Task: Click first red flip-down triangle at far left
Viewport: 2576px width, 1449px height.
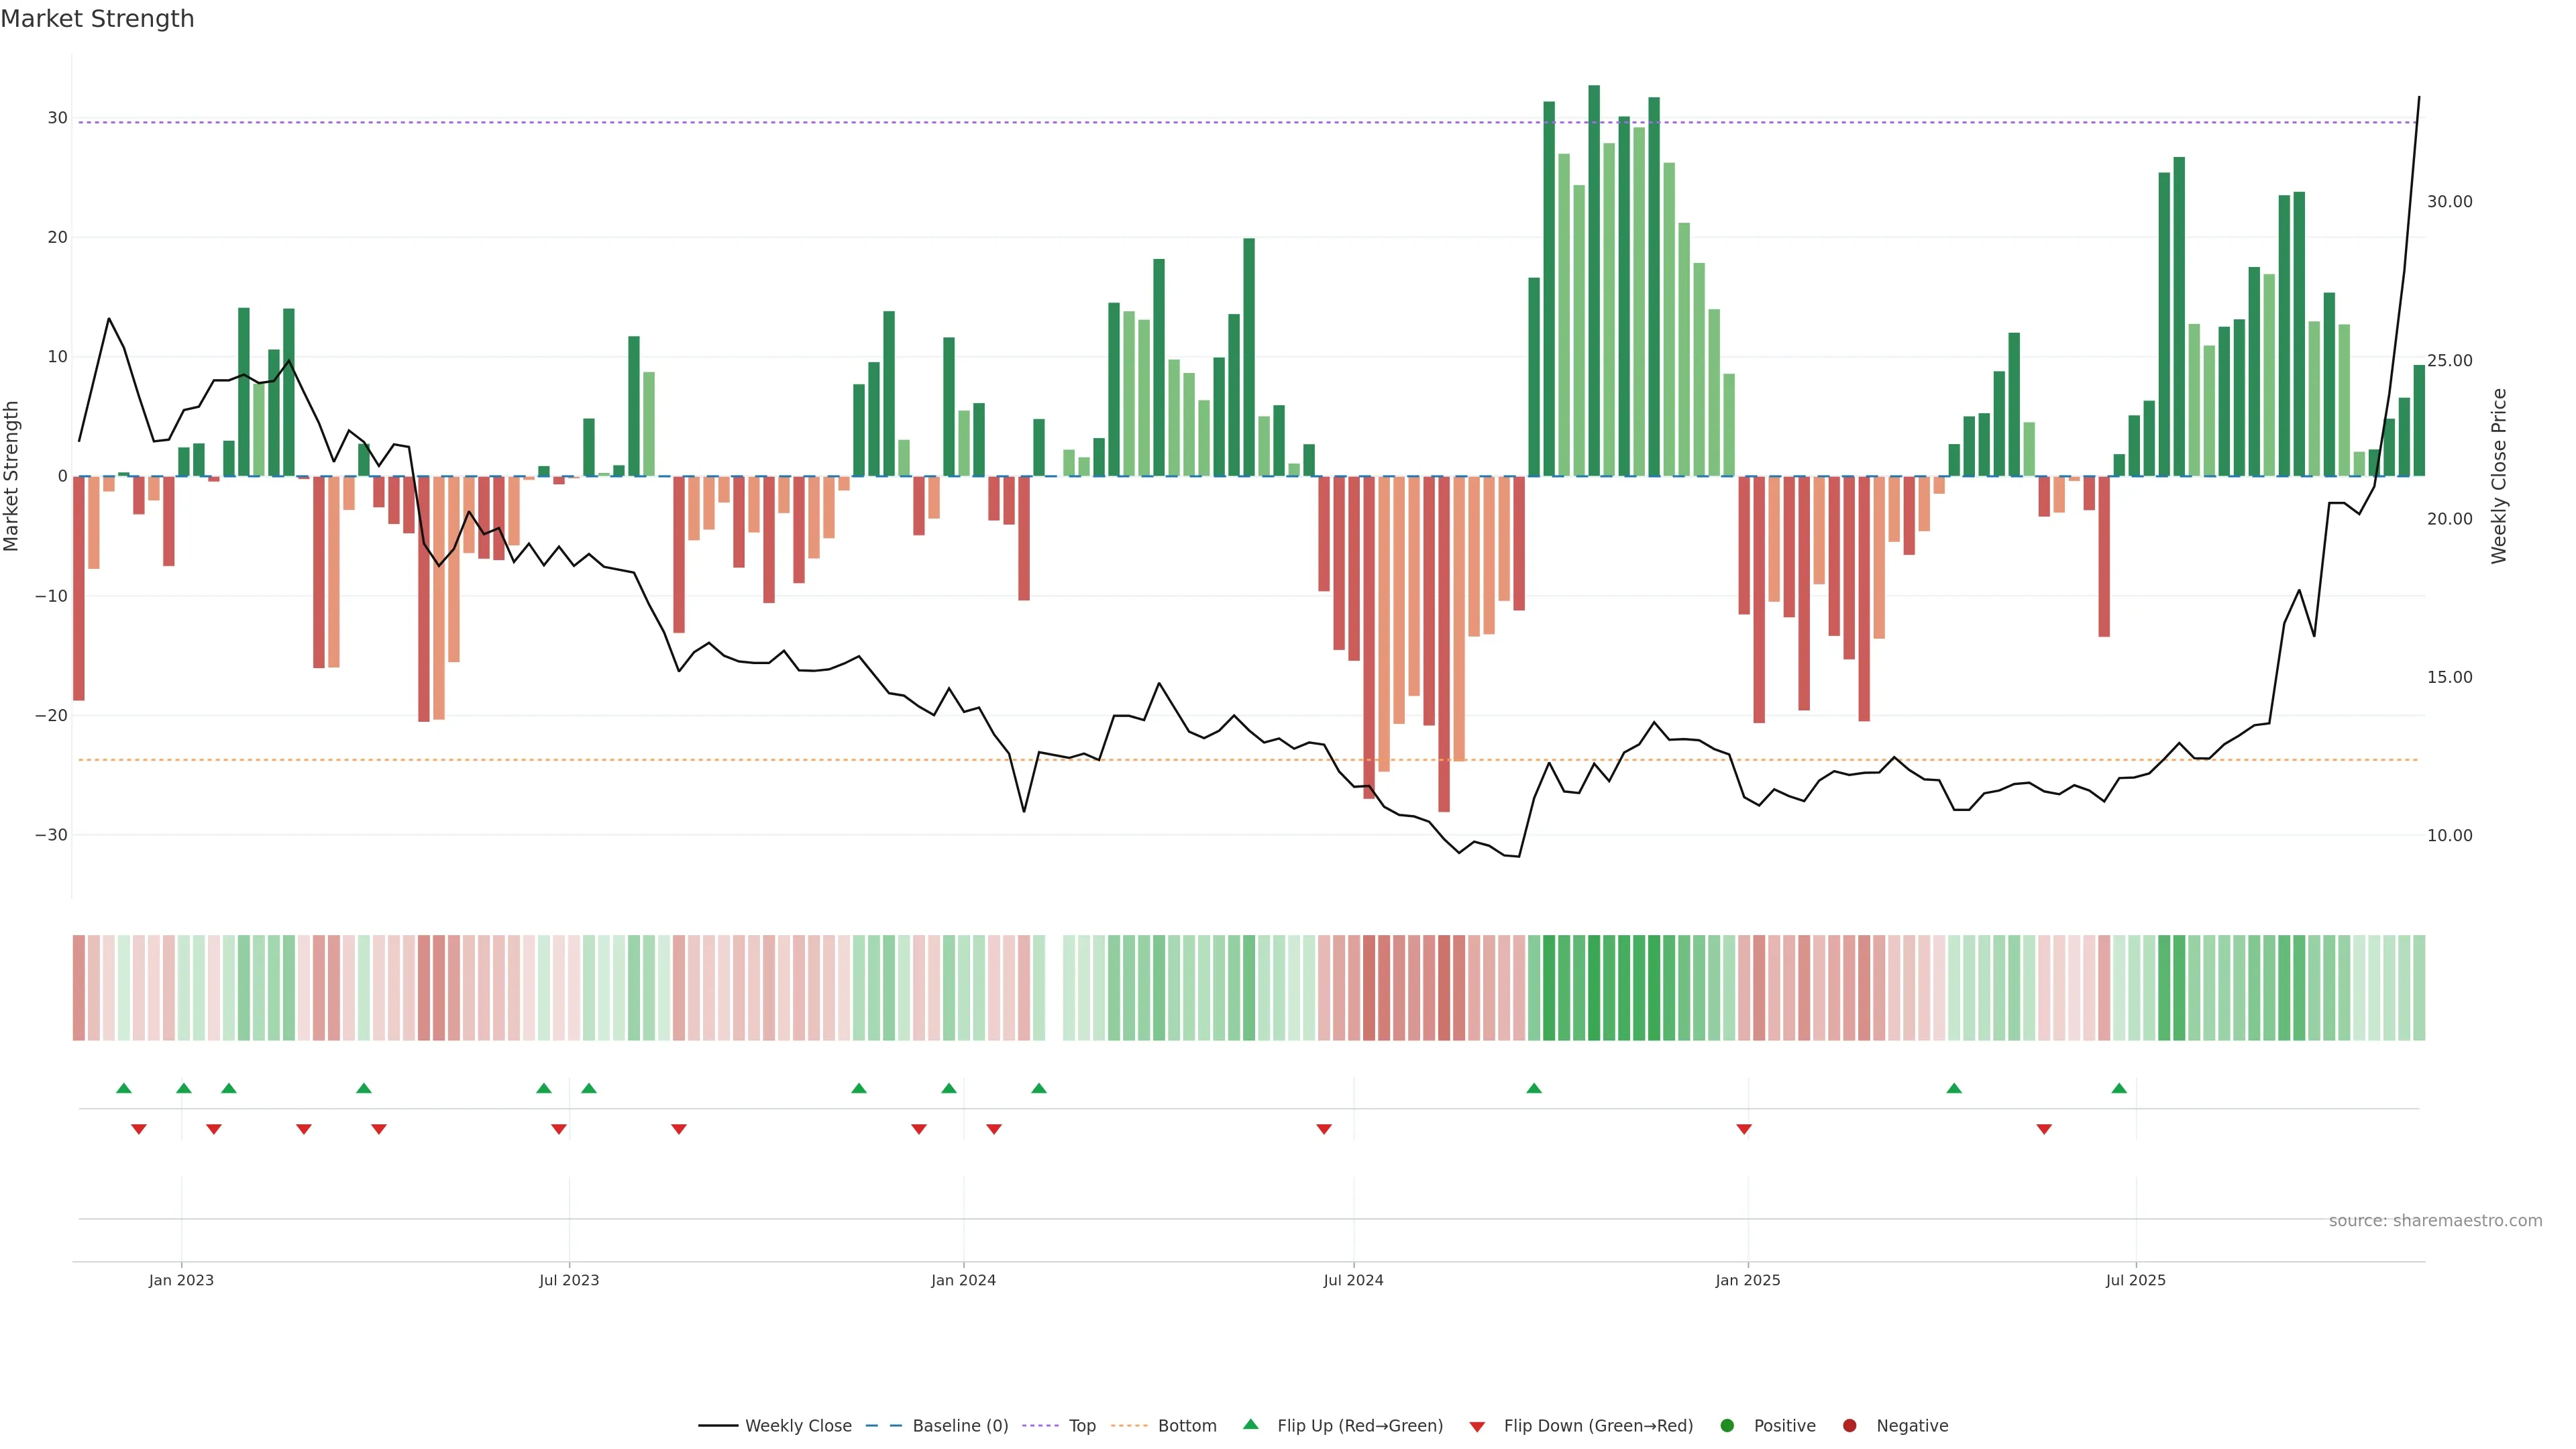Action: click(x=139, y=1129)
